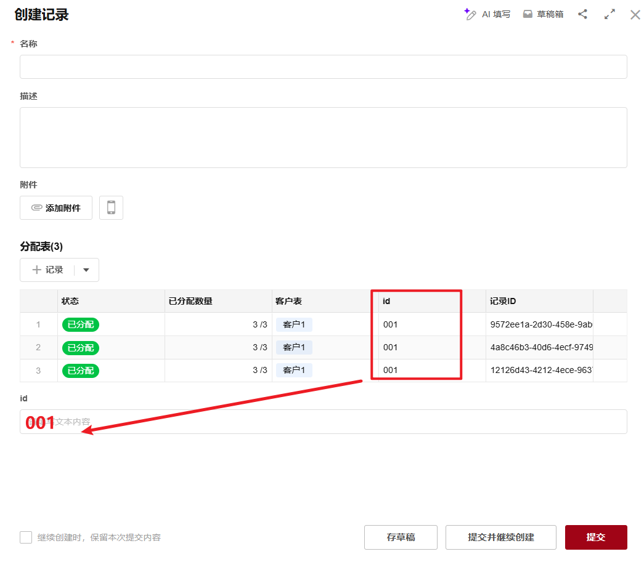The image size is (644, 562).
Task: Click the 状态 column header
Action: (70, 301)
